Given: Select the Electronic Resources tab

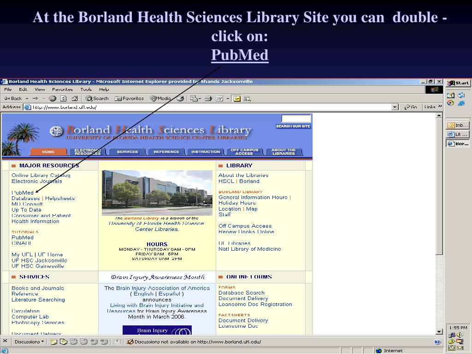Looking at the screenshot, I should 88,152.
